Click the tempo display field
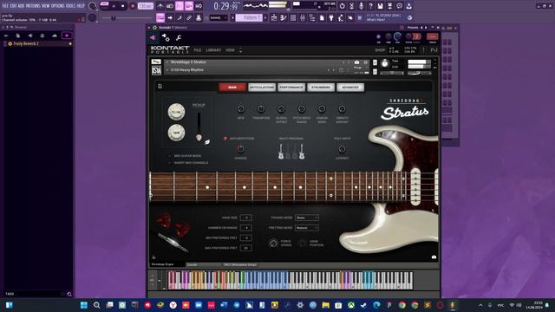 click(145, 6)
